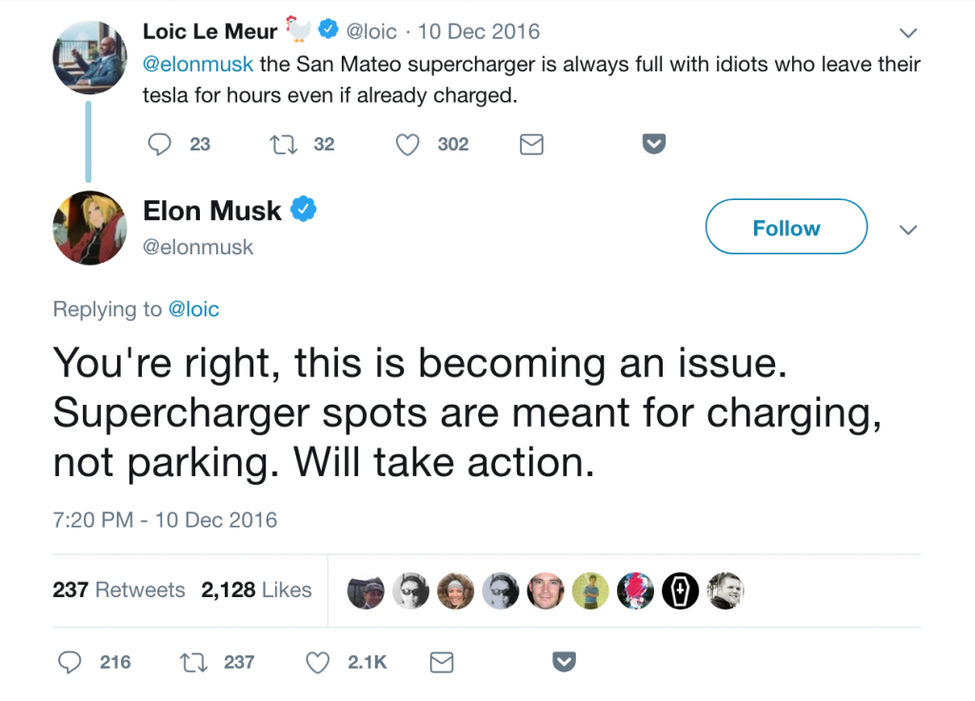Open the @elonmusk mention link
This screenshot has height=701, width=975.
tap(198, 64)
